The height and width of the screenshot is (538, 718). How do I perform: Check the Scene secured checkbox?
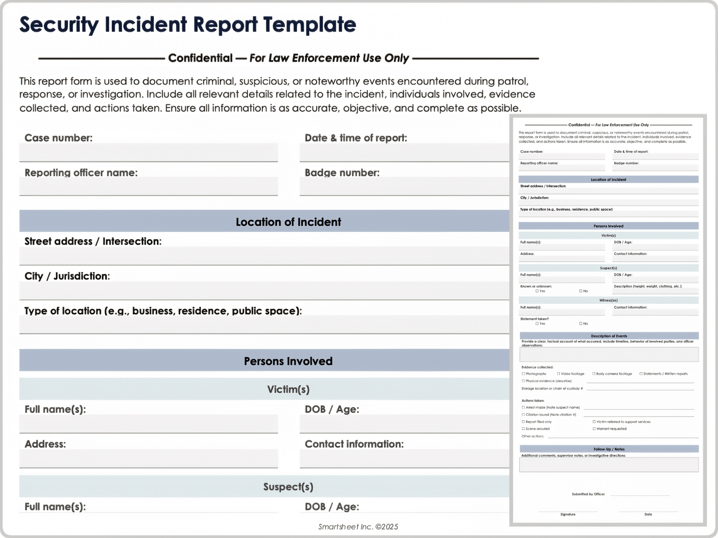click(x=523, y=429)
